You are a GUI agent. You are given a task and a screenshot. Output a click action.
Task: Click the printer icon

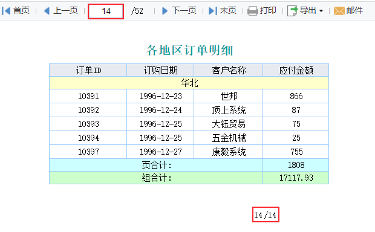click(253, 11)
